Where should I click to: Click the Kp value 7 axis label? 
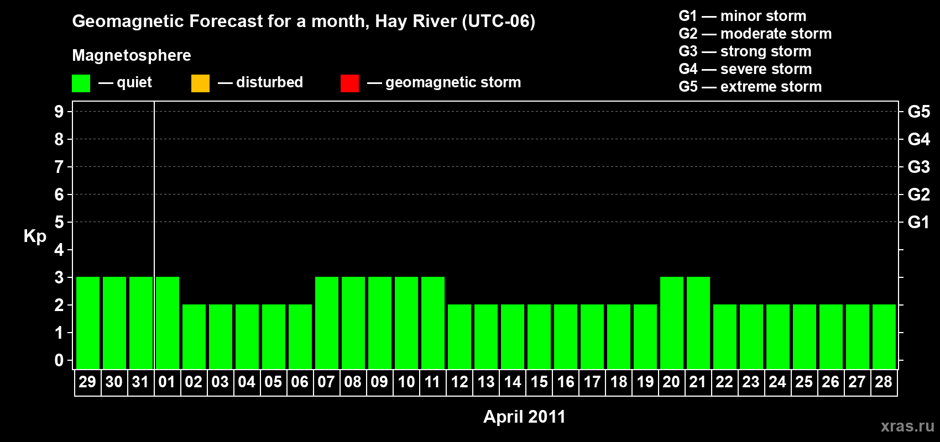(x=59, y=167)
